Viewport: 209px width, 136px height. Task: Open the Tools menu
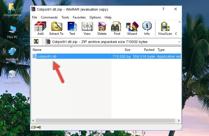click(x=65, y=17)
